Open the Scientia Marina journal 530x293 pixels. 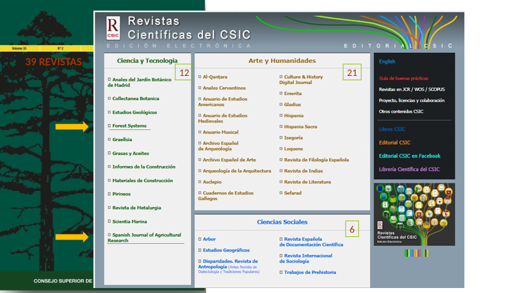coord(130,222)
